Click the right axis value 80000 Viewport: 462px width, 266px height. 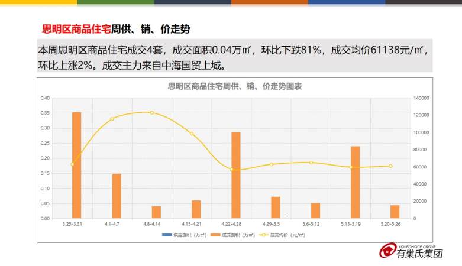tap(420, 150)
